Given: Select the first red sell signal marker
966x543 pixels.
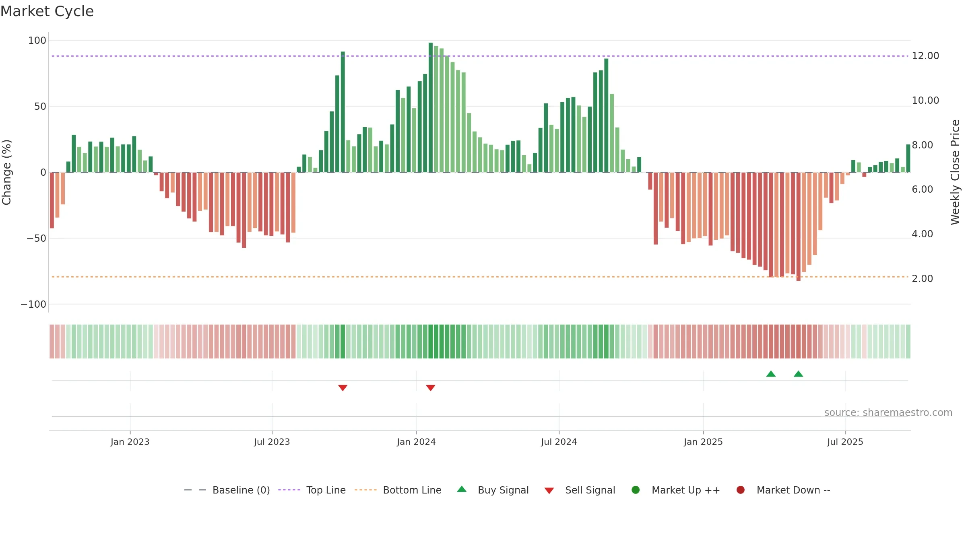Looking at the screenshot, I should click(343, 388).
